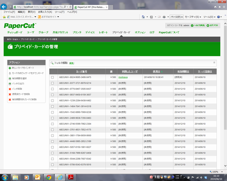Click the card wizard download icon
227x181 pixels.
coord(10,73)
